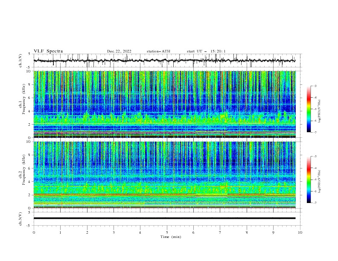Click the -5 tick on ch.1 colorbar
The width and height of the screenshot is (338, 261).
click(315, 109)
